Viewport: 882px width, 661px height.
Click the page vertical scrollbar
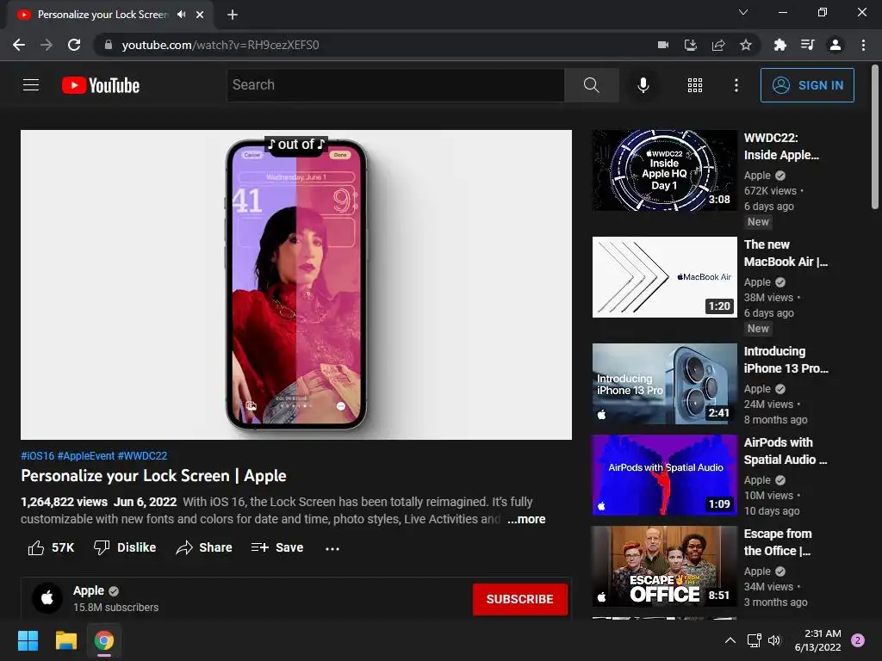click(x=875, y=138)
